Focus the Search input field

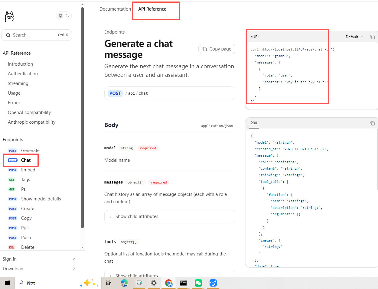pyautogui.click(x=37, y=35)
